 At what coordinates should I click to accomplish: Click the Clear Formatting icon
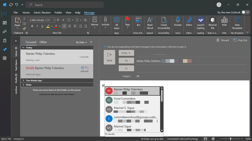[86, 20]
